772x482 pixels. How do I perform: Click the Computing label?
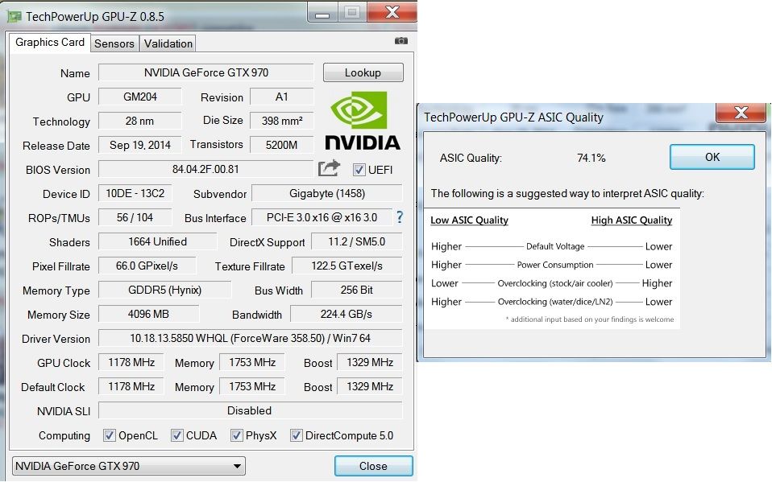pos(64,436)
